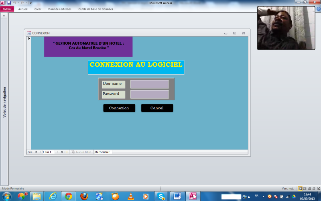Open the Undo history dropdown arrow
321x201 pixels.
[18, 3]
